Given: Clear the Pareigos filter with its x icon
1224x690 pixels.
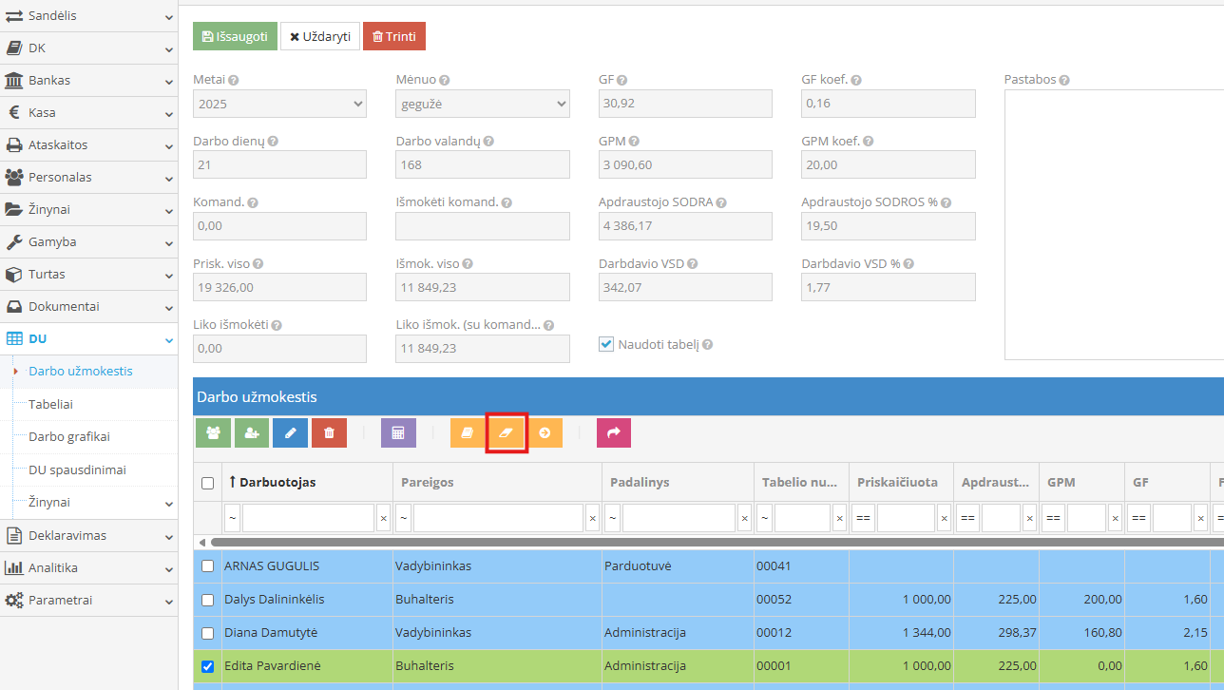Looking at the screenshot, I should [x=592, y=519].
